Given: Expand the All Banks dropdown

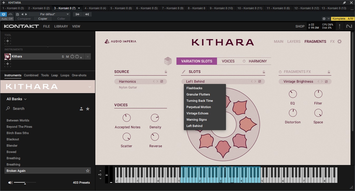Looking at the screenshot, I should click(x=16, y=99).
